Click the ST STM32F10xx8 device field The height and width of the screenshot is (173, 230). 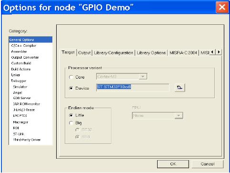click(x=133, y=88)
